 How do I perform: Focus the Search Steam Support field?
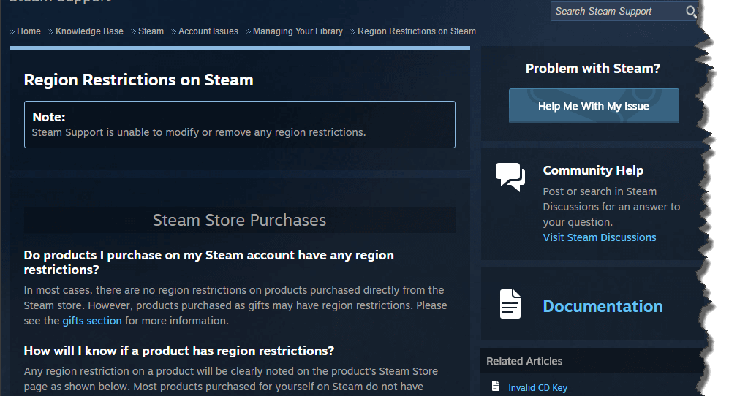pyautogui.click(x=619, y=12)
